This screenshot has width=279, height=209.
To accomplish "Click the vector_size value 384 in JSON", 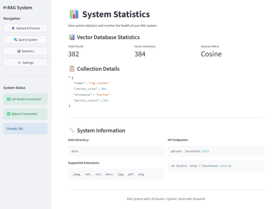I will 104,89.
